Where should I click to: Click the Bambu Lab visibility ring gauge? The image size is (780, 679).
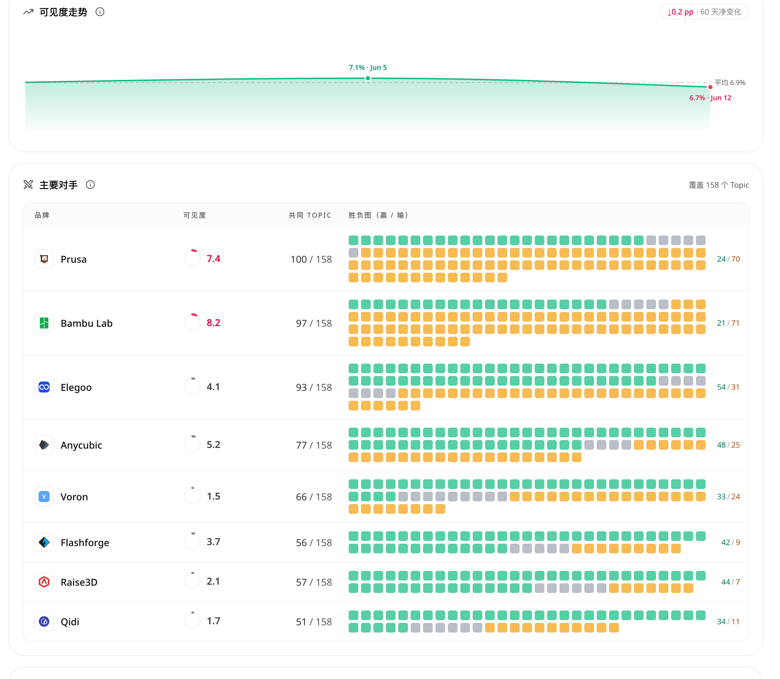(x=192, y=322)
